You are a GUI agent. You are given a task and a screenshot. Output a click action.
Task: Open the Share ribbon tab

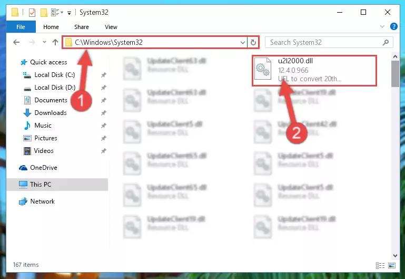pyautogui.click(x=81, y=27)
